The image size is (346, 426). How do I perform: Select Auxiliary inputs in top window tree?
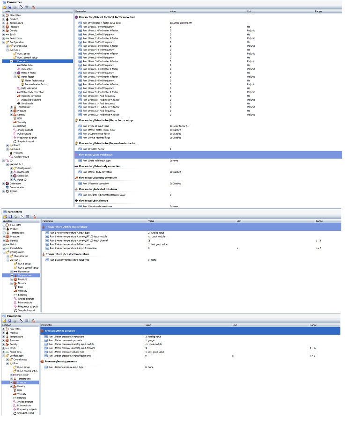(x=21, y=157)
